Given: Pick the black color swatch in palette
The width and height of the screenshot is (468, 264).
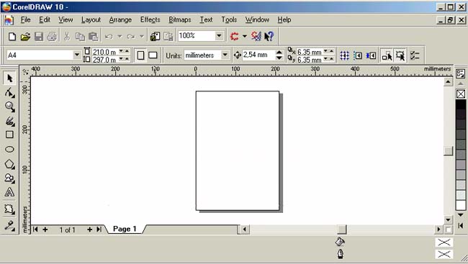Looking at the screenshot, I should coord(461,104).
